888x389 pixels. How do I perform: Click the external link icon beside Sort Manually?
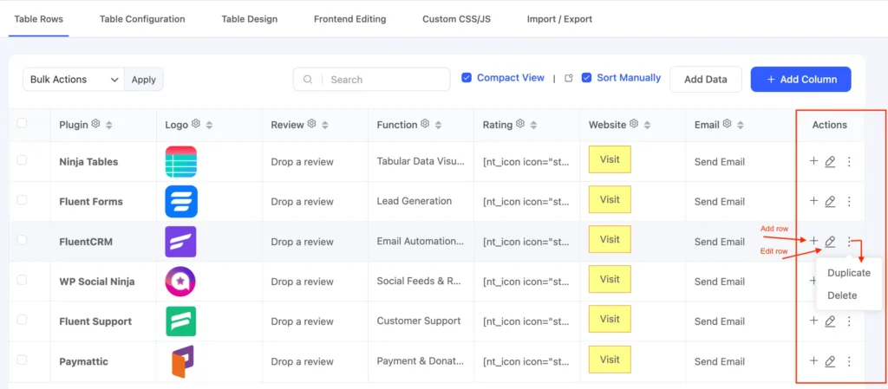pyautogui.click(x=569, y=79)
